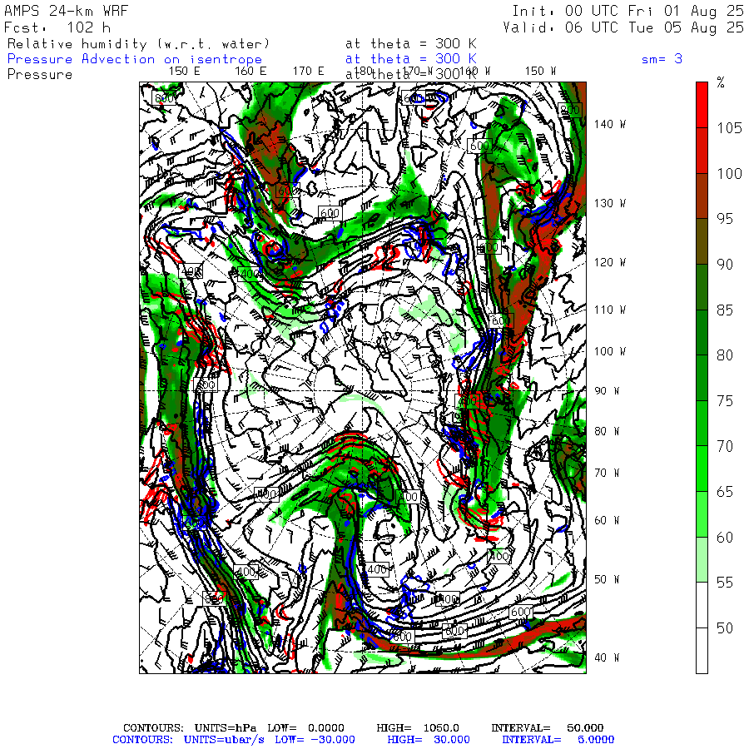Click the '140 W' longitude label
The height and width of the screenshot is (749, 749).
pyautogui.click(x=610, y=124)
